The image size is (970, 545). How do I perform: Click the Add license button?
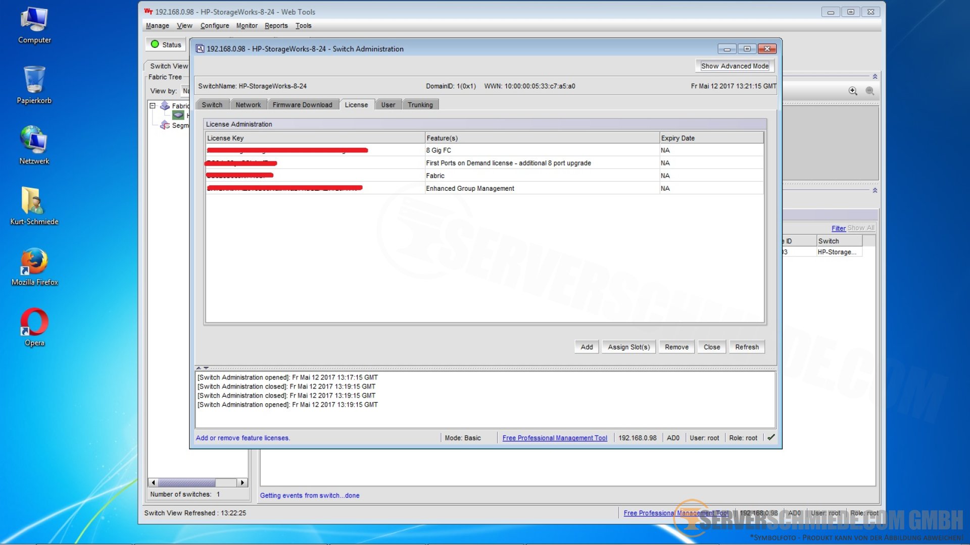[587, 347]
